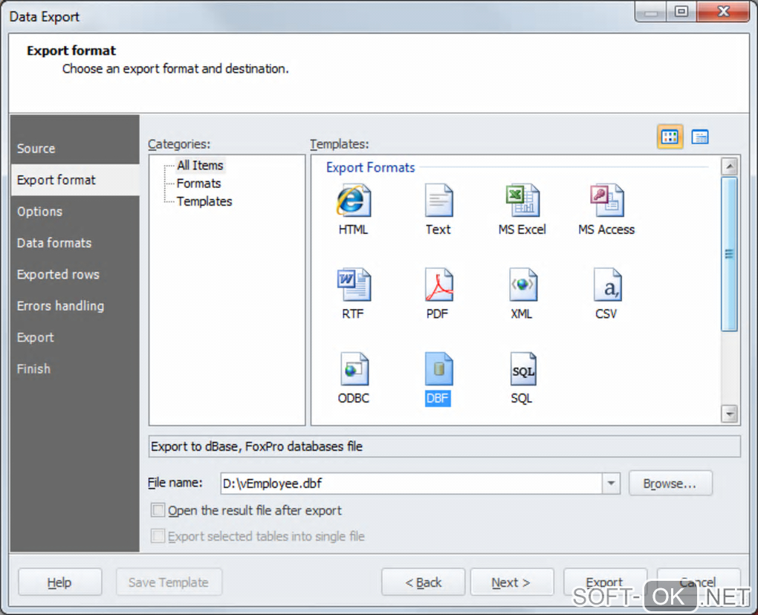Maximize the Data Export window
Viewport: 758px width, 615px height.
click(681, 12)
